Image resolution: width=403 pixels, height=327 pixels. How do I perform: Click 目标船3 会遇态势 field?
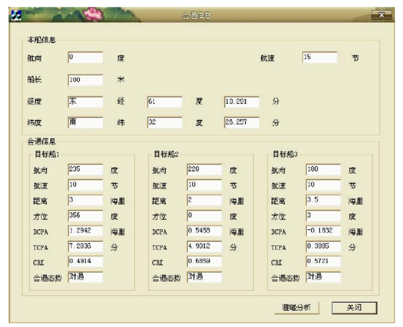pyautogui.click(x=323, y=277)
